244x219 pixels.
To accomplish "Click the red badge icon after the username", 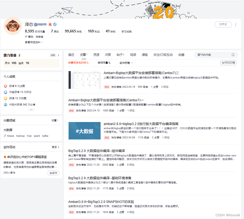I will coord(51,24).
